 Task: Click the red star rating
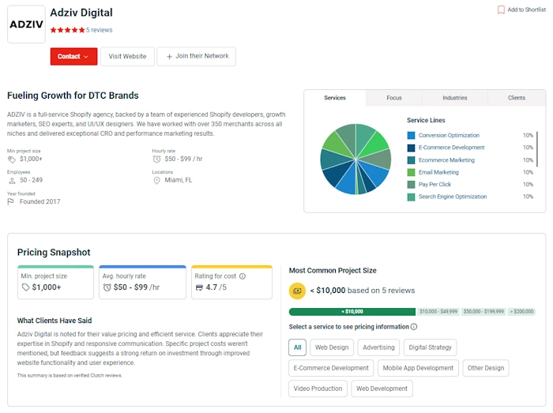point(67,30)
